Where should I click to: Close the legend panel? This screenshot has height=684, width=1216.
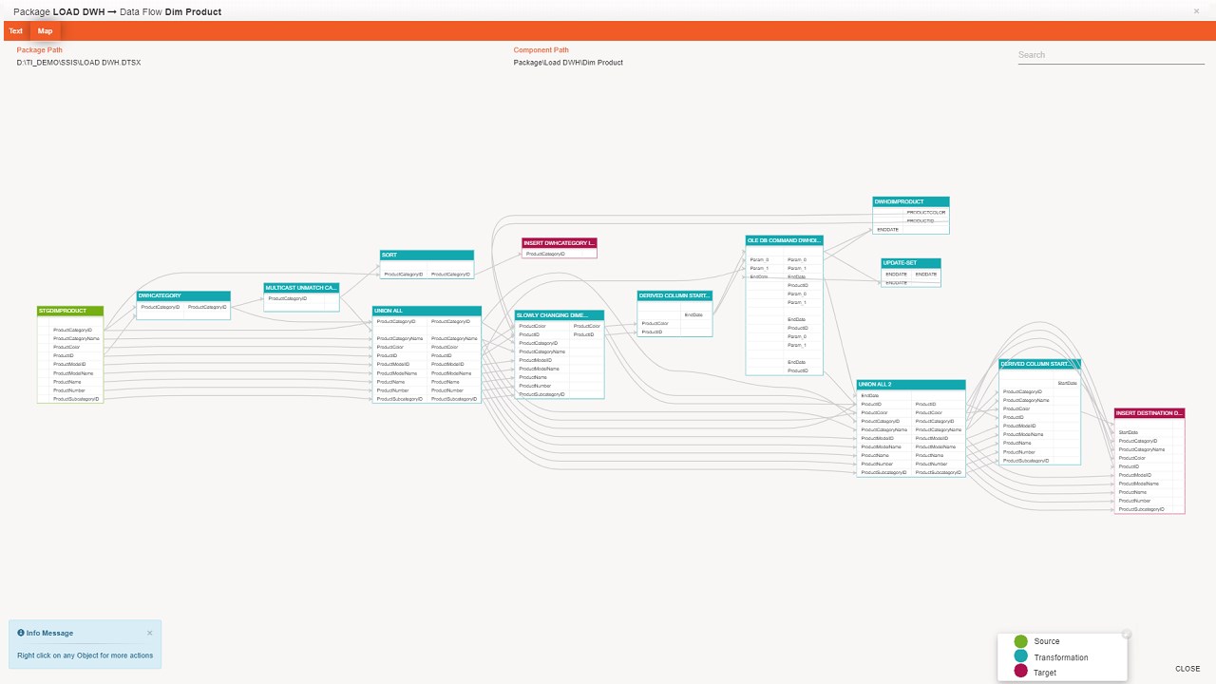(1127, 634)
